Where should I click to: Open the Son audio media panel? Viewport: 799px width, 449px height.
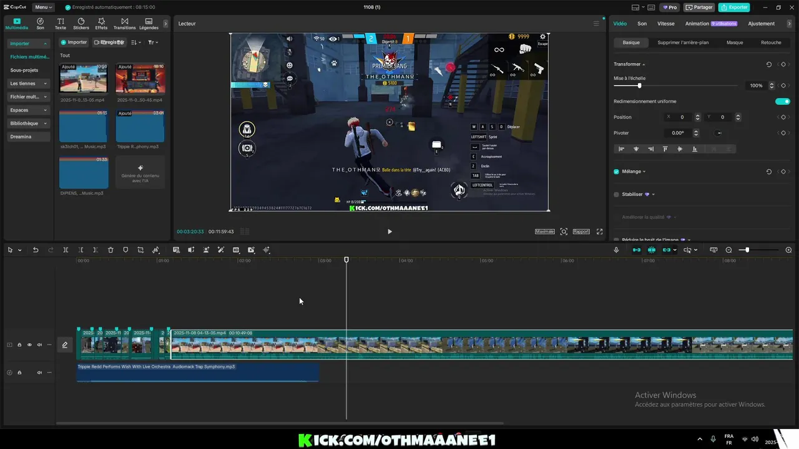point(40,24)
